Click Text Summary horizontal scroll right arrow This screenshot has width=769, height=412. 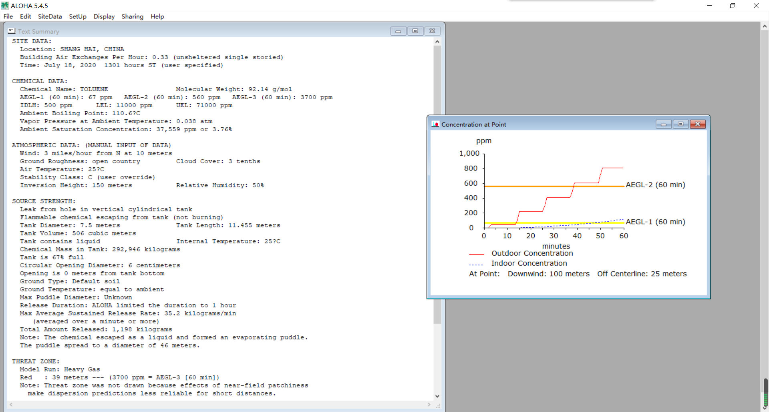click(429, 404)
